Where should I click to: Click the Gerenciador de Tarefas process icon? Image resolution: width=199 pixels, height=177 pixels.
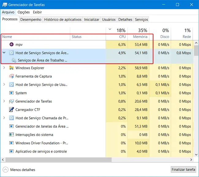[x=12, y=101]
